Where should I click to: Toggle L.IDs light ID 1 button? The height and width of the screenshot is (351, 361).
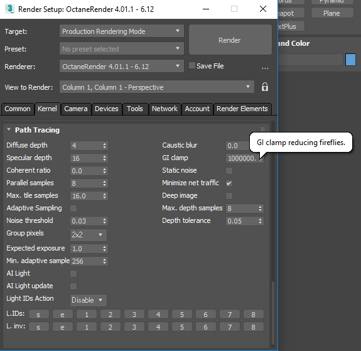click(x=87, y=315)
